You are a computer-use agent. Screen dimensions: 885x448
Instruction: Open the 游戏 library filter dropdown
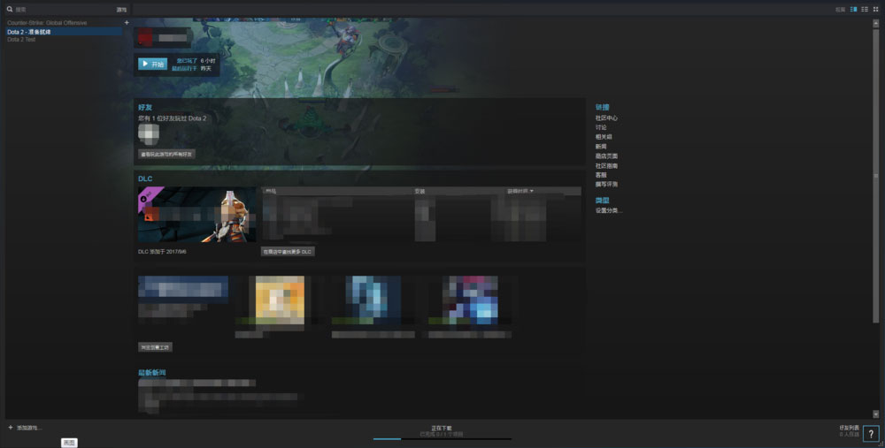click(121, 10)
